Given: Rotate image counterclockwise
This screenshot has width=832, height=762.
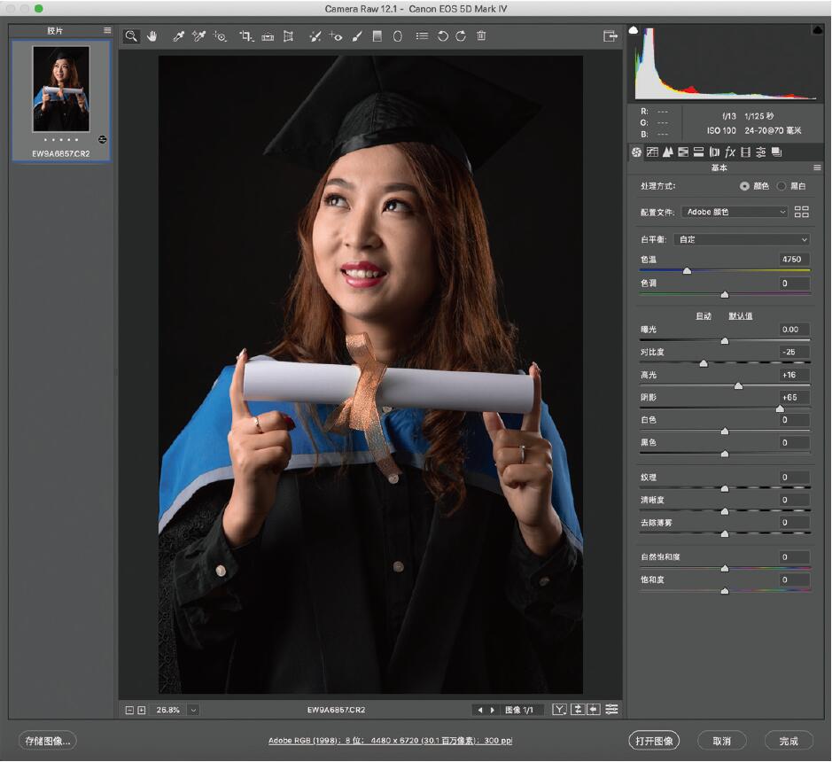Looking at the screenshot, I should click(x=442, y=36).
